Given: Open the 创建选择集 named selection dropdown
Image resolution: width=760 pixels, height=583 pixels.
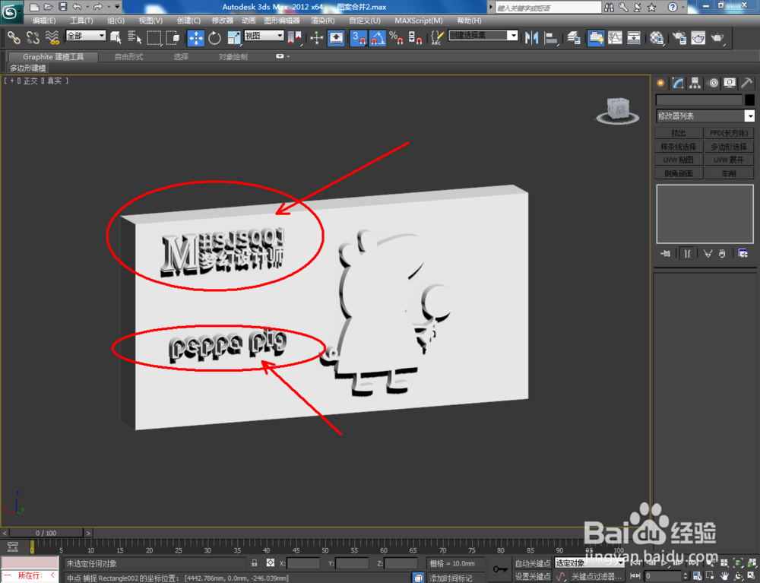Looking at the screenshot, I should (483, 36).
